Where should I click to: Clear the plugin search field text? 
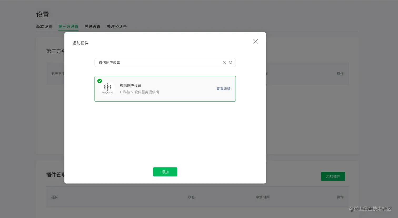point(224,63)
